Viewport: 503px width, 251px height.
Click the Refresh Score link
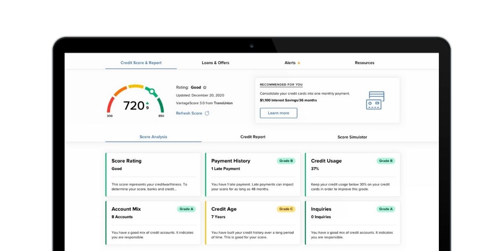coord(189,113)
